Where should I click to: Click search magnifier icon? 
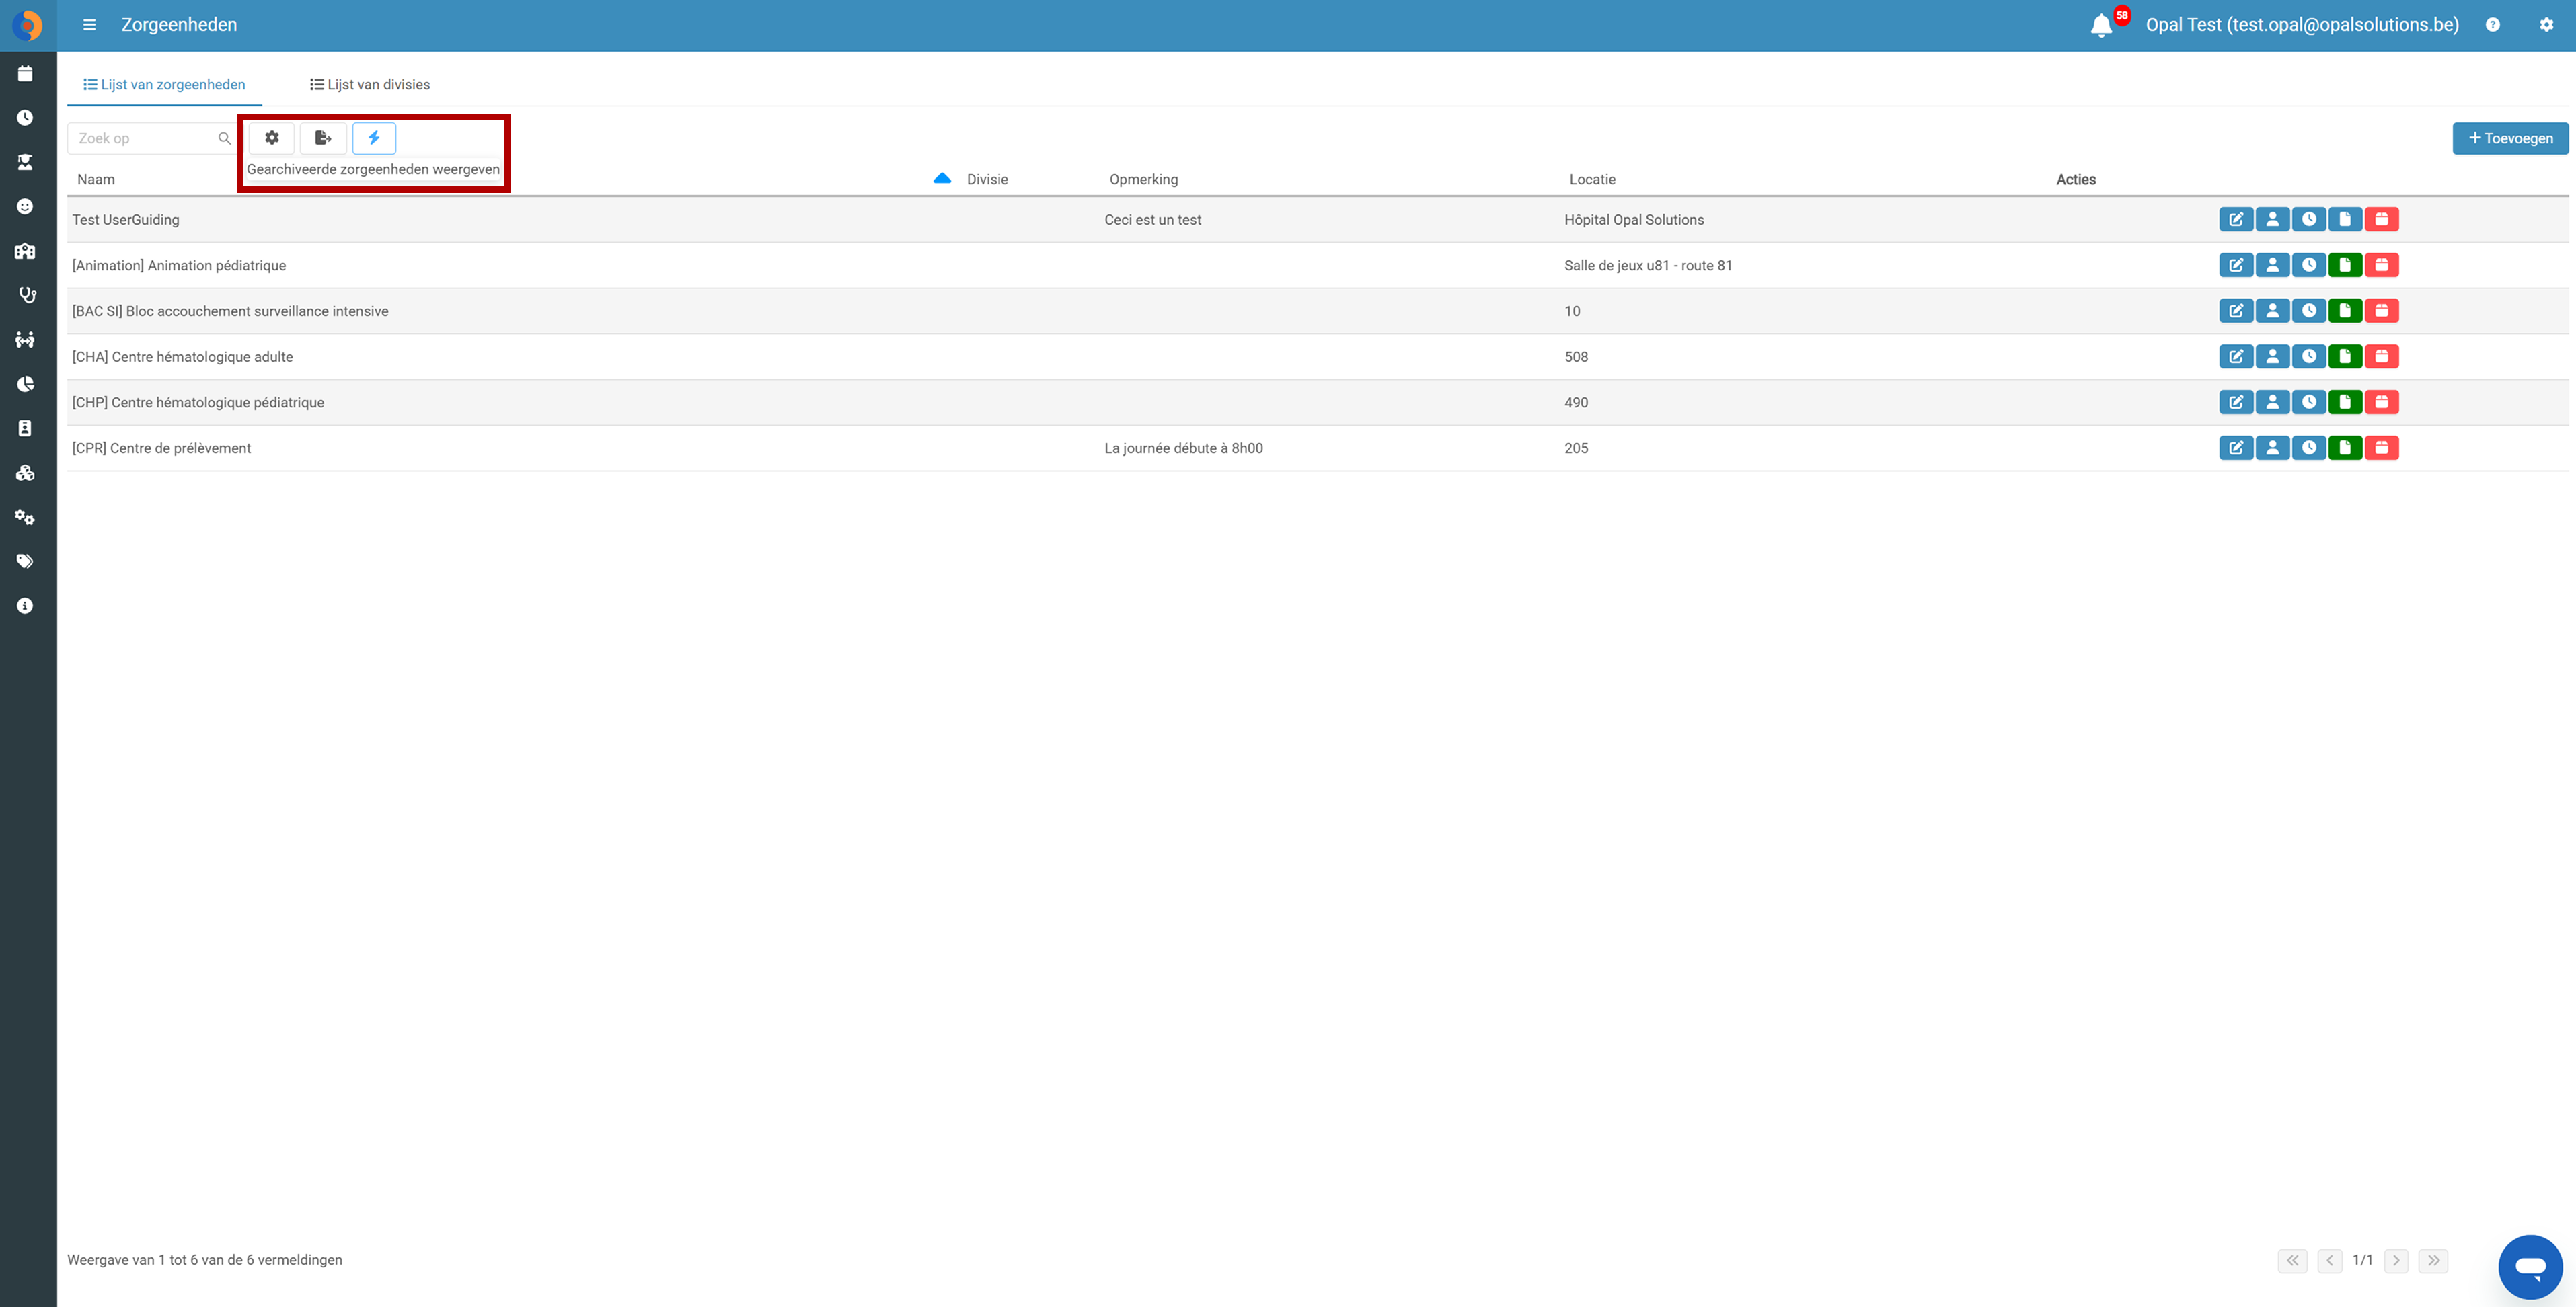click(x=224, y=139)
